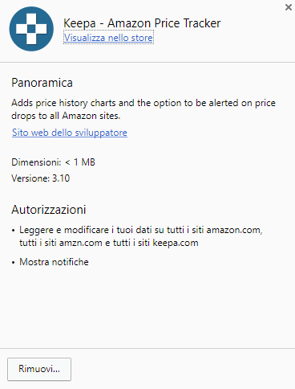The height and width of the screenshot is (389, 295).
Task: Click the < 1 MB size value
Action: click(x=80, y=162)
